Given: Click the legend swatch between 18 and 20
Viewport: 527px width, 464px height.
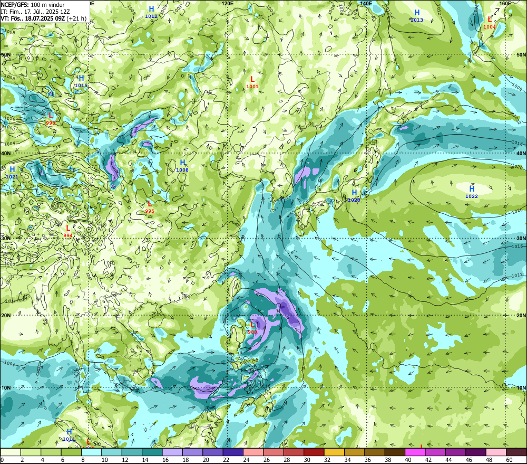Looking at the screenshot, I should [x=192, y=452].
